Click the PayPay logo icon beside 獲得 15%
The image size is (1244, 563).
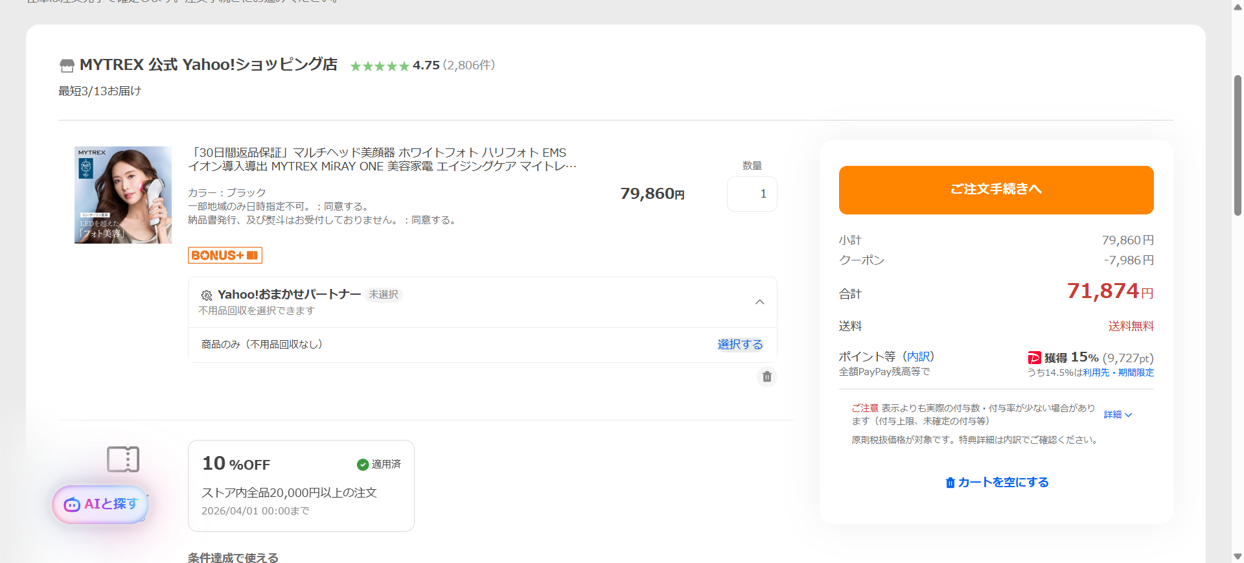point(1035,358)
